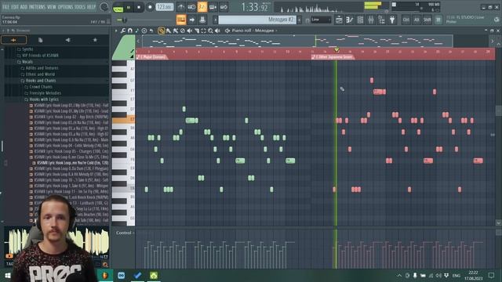The image size is (502, 282).
Task: Open the FILE menu
Action: tap(6, 7)
